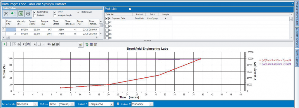Open the Measurement Units side tab

point(297,14)
